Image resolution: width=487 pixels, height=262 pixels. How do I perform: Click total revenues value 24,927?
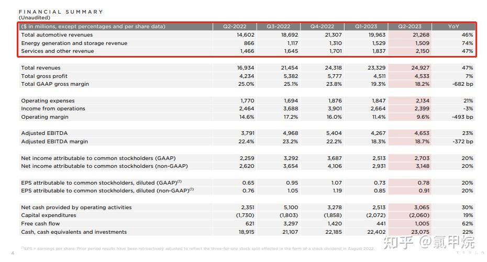[420, 68]
